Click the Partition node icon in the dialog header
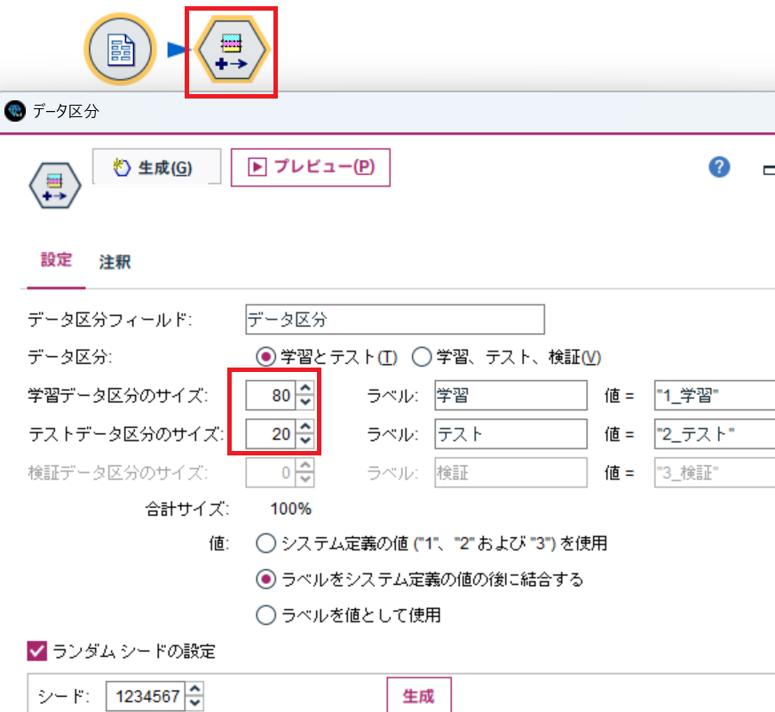Viewport: 775px width, 712px height. (x=55, y=185)
